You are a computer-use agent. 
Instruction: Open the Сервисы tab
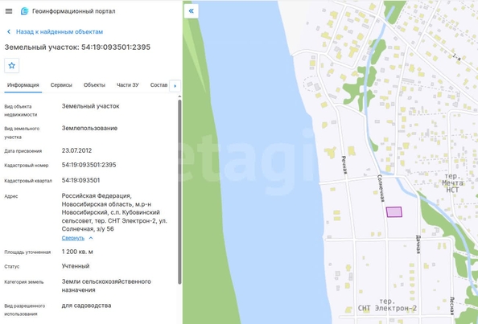tap(61, 85)
